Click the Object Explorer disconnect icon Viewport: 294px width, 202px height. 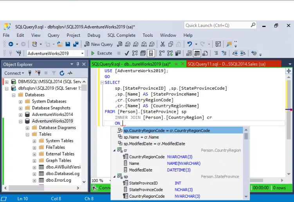(38, 73)
